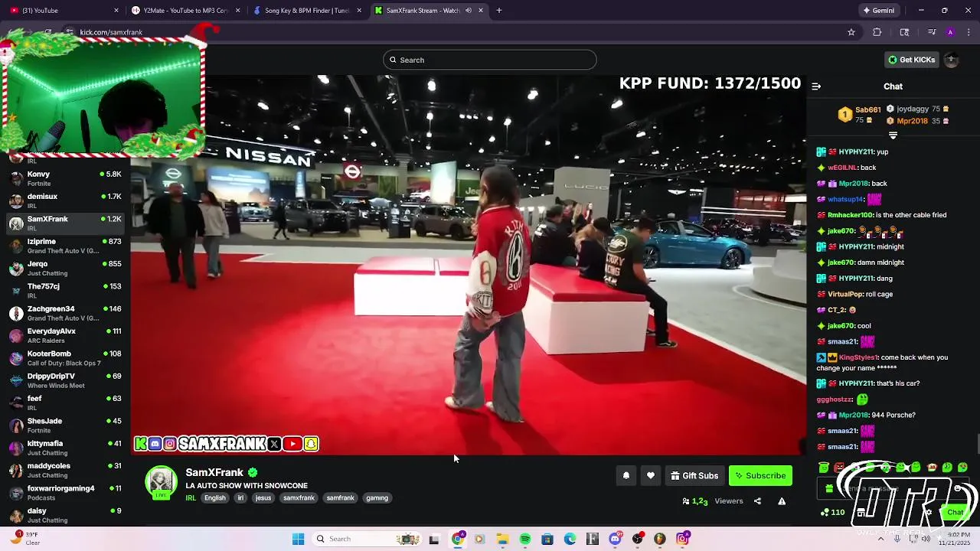Switch to the Song Key & BPM Finder tab
980x551 pixels.
307,11
